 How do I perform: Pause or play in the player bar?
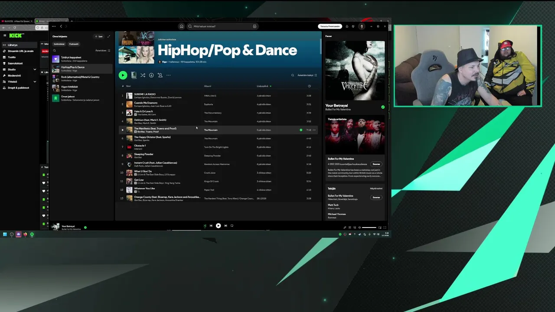point(218,225)
